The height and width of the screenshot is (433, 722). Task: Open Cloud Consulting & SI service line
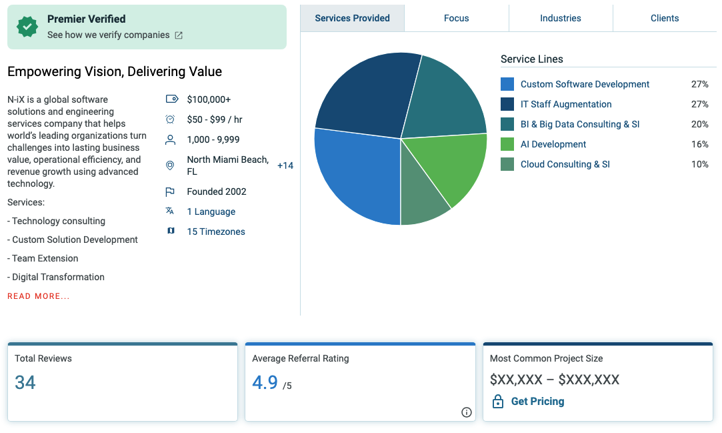coord(565,164)
